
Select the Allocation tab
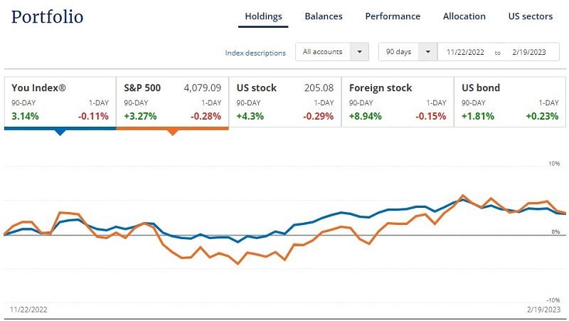(x=464, y=16)
